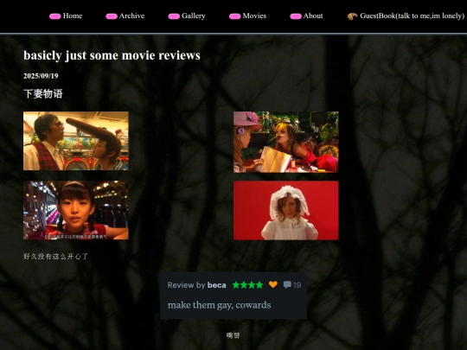Click the small Chinese caption below the review card
Screen dimensions: 467x350
click(233, 335)
